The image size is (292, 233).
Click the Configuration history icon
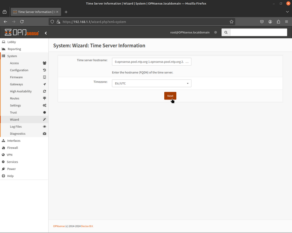pyautogui.click(x=44, y=70)
